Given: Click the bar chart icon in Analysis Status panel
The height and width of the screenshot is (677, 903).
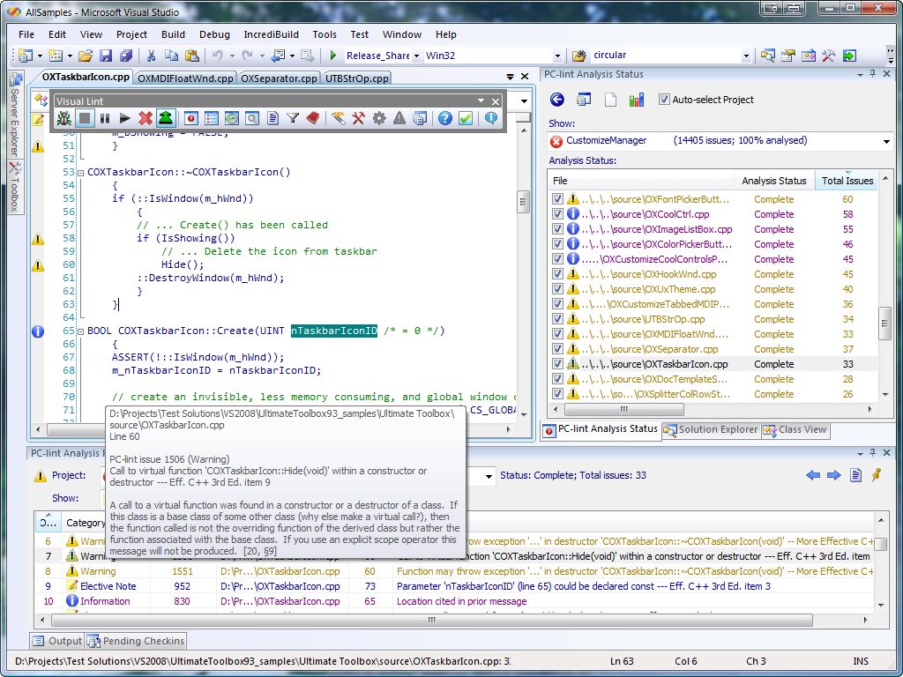Looking at the screenshot, I should (x=637, y=100).
